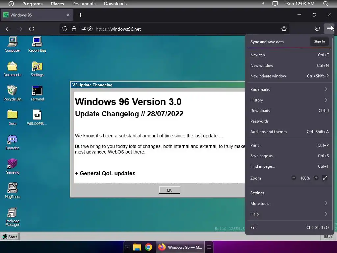Open Downloads from the browser menu

[290, 111]
